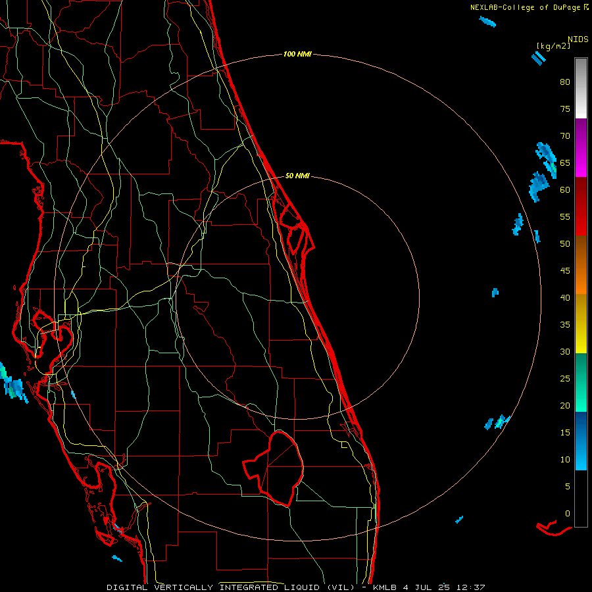Pick the green segment of the color scale

point(581,382)
